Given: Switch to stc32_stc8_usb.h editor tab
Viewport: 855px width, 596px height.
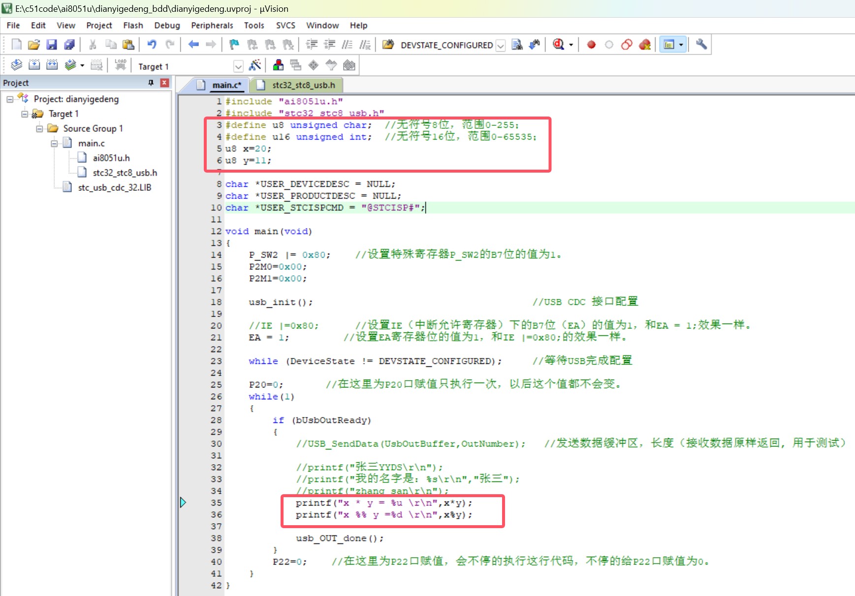Looking at the screenshot, I should (x=297, y=85).
